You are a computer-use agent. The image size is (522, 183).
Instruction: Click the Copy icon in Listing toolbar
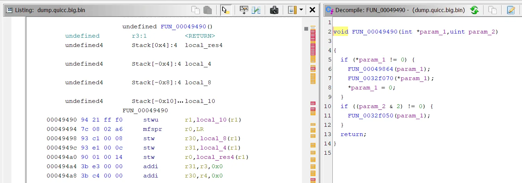click(196, 10)
